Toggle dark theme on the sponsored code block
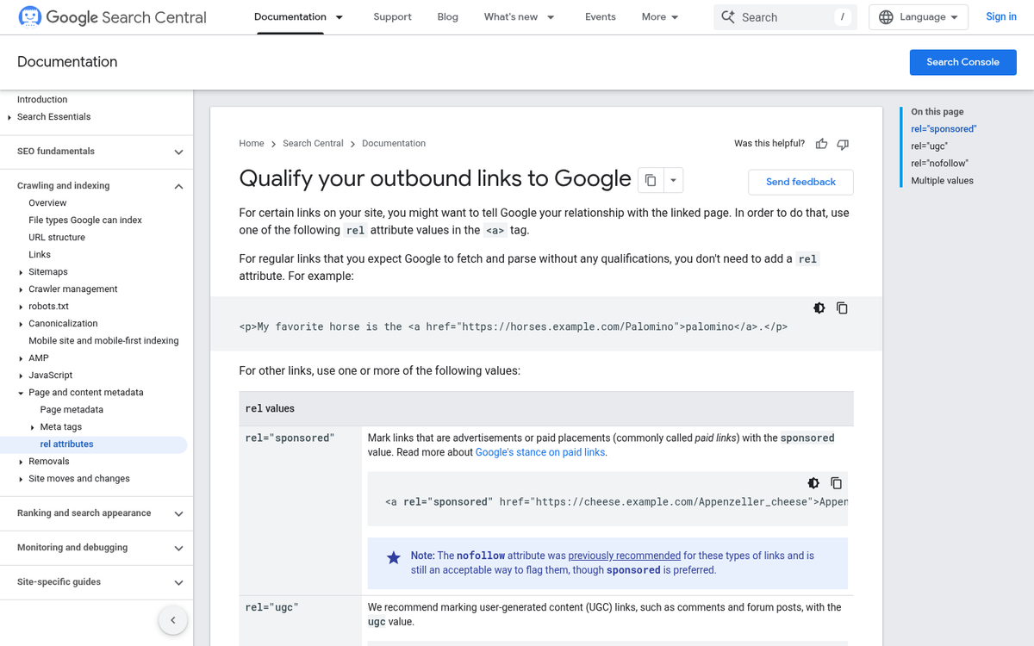This screenshot has height=646, width=1034. (813, 482)
